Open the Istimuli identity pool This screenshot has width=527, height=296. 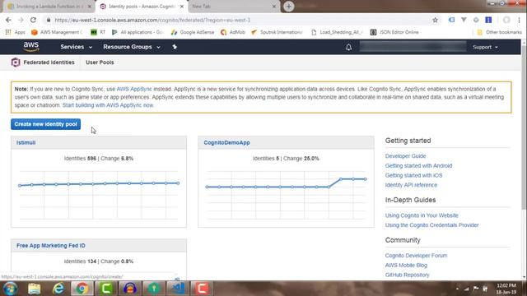coord(26,142)
